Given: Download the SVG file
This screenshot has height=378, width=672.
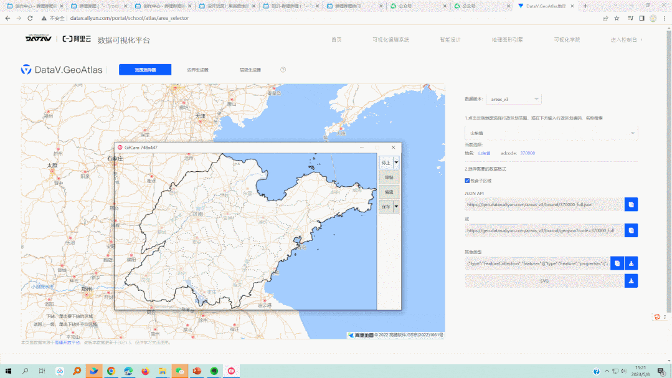Looking at the screenshot, I should pyautogui.click(x=631, y=281).
